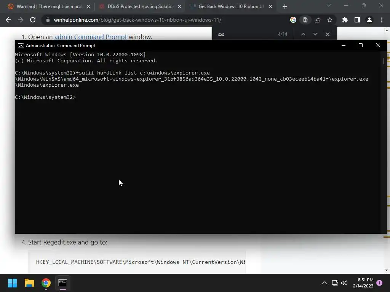Click the fsutil hardlink list command line

pos(112,73)
